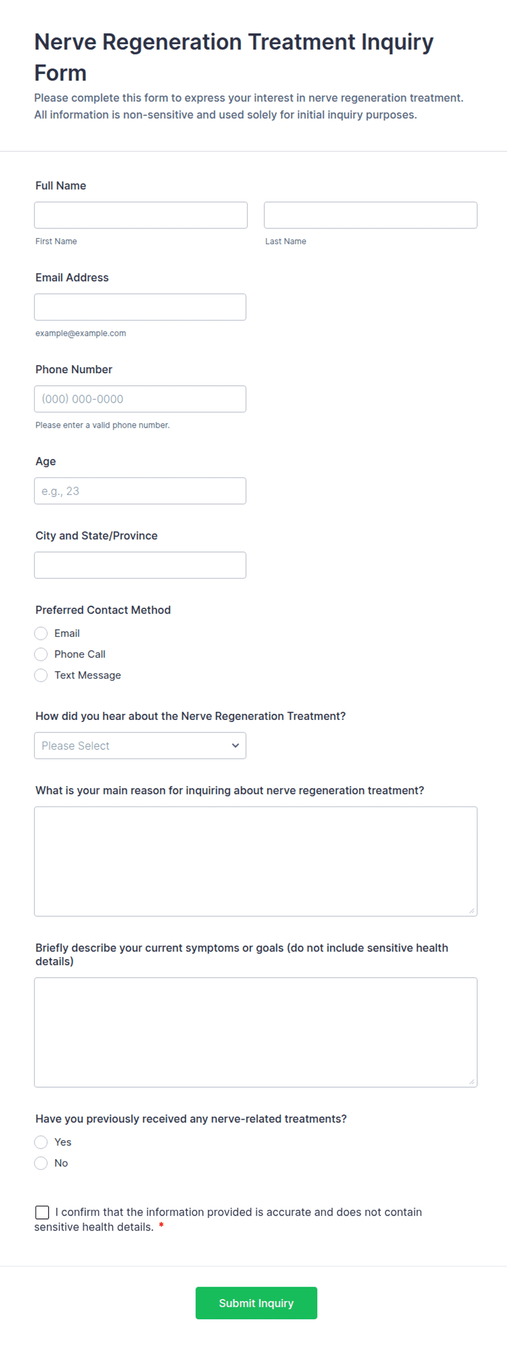The width and height of the screenshot is (507, 1346).
Task: Click resize handle of main reason textarea
Action: (472, 911)
